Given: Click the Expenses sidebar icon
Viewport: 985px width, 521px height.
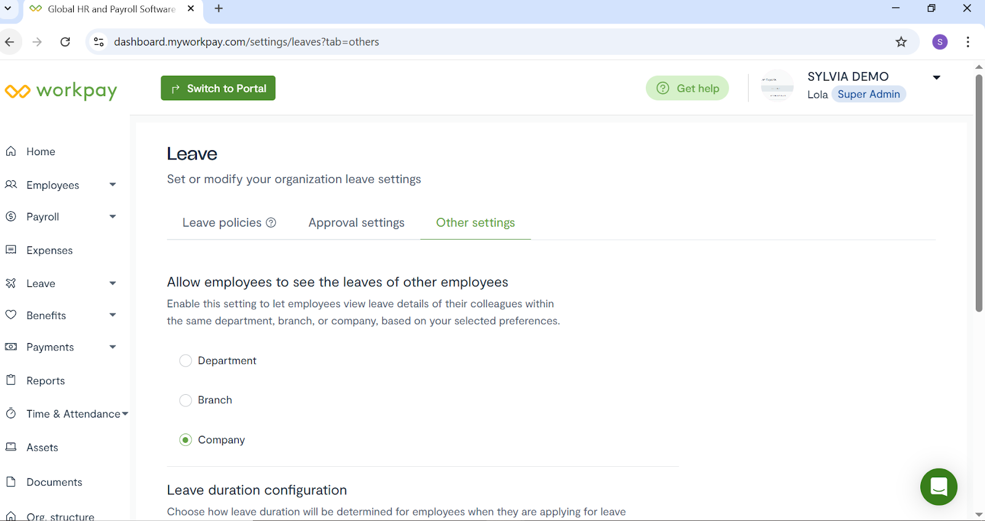Looking at the screenshot, I should pyautogui.click(x=11, y=250).
